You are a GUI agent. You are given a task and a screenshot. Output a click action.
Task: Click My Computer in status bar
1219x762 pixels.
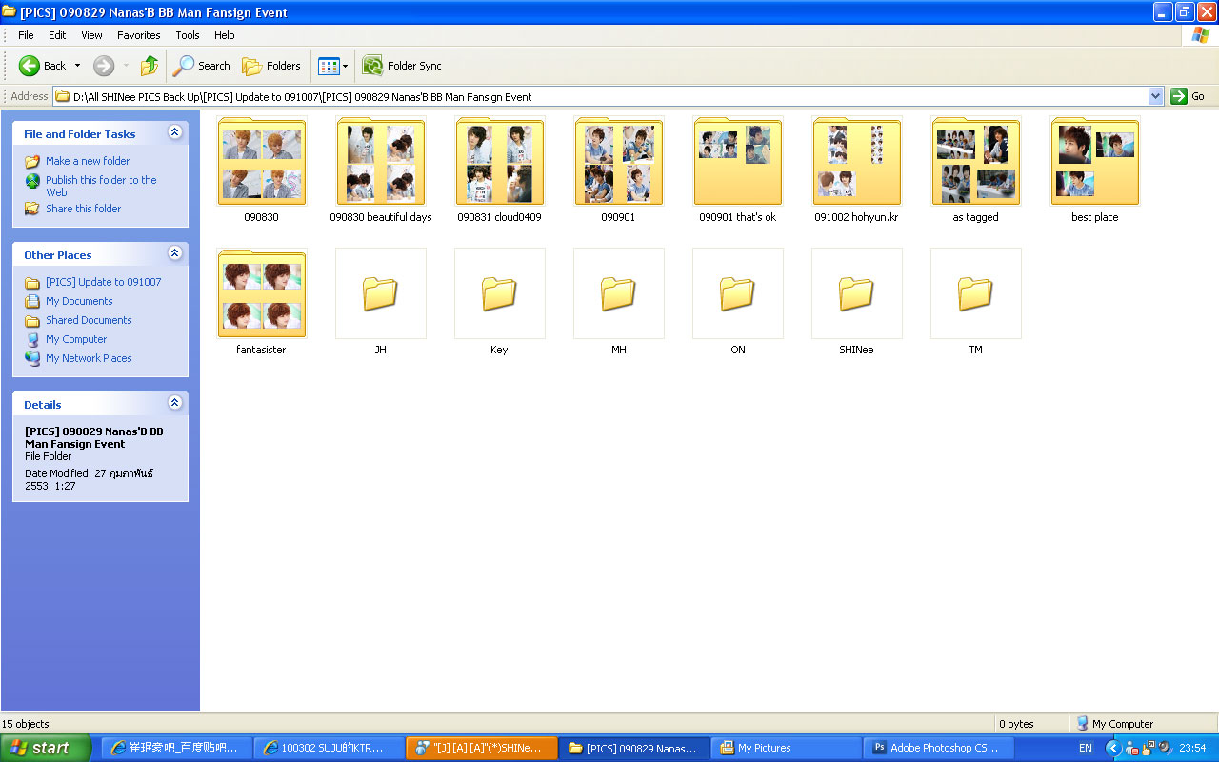(1113, 724)
